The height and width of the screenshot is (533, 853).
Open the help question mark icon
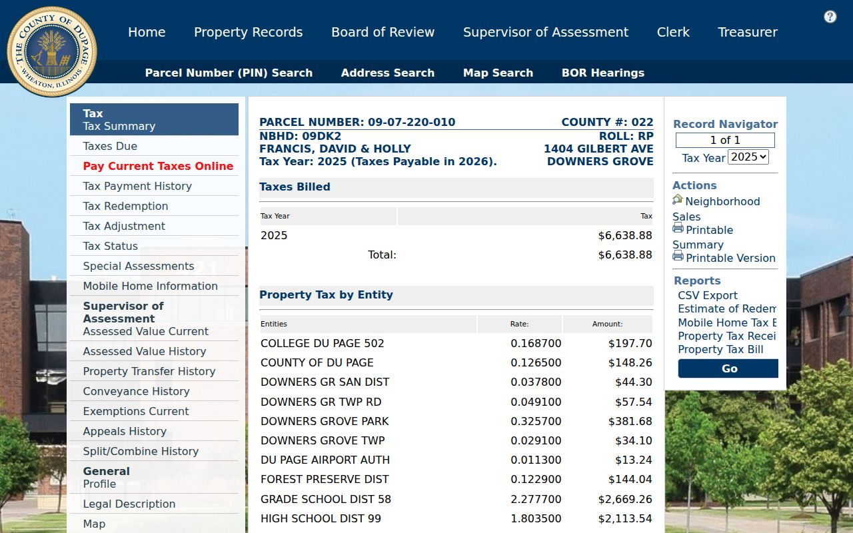pos(830,17)
